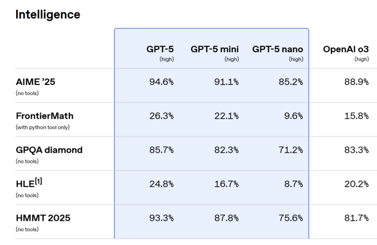This screenshot has width=377, height=245.
Task: Click the FrontierMath row label
Action: pyautogui.click(x=46, y=116)
